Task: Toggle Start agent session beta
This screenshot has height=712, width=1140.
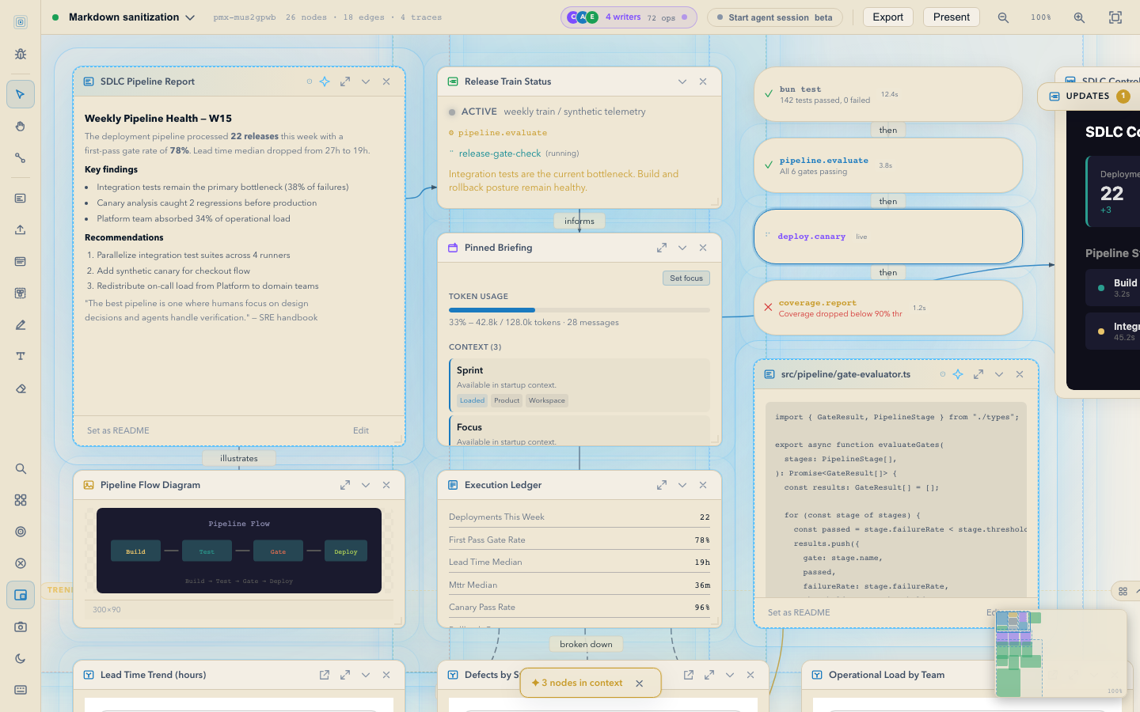Action: 774,17
